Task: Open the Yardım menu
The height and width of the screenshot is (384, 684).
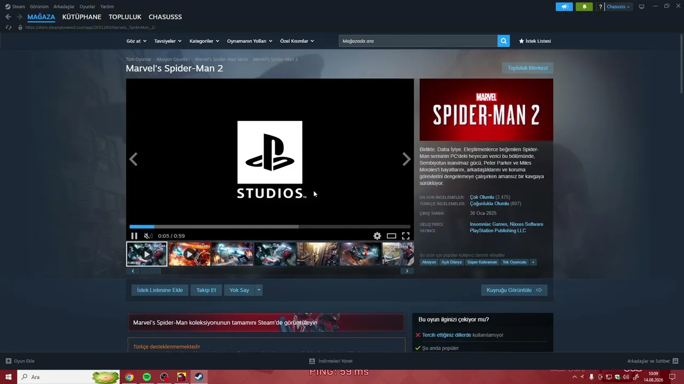Action: (x=107, y=7)
